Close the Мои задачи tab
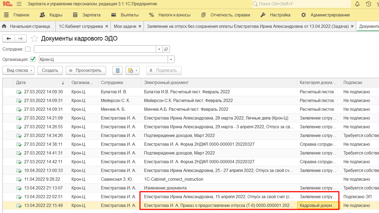 pos(139,27)
